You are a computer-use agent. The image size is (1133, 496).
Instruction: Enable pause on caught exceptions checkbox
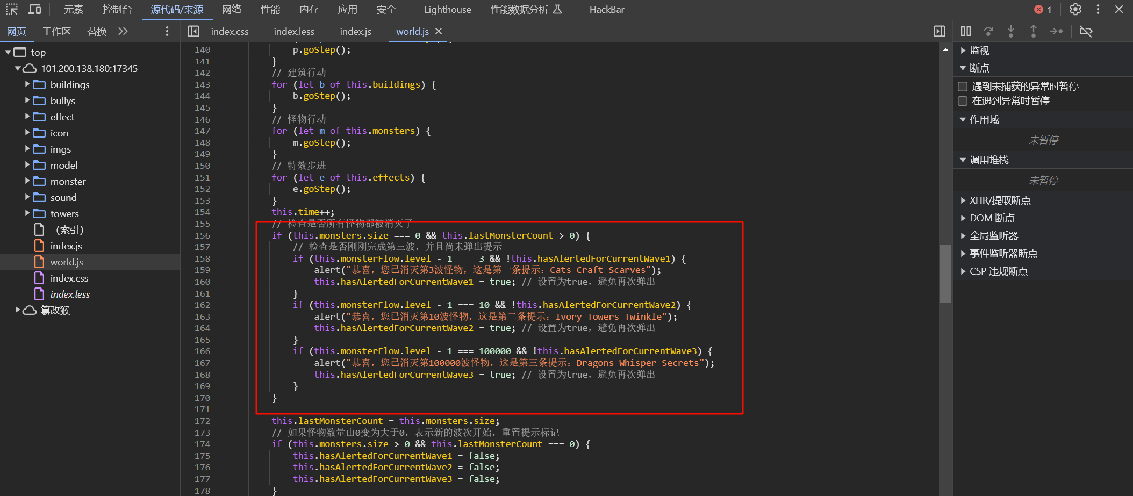pyautogui.click(x=963, y=101)
